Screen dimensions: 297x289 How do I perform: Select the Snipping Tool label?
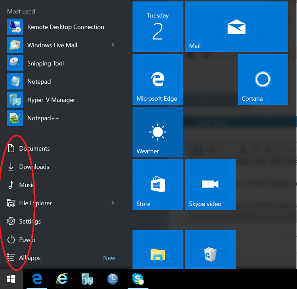pos(46,63)
